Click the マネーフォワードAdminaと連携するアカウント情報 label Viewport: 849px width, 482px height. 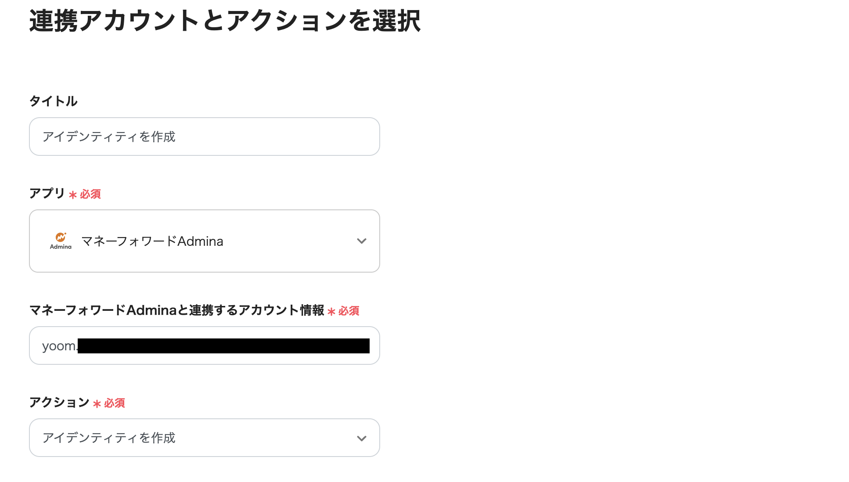pyautogui.click(x=176, y=311)
